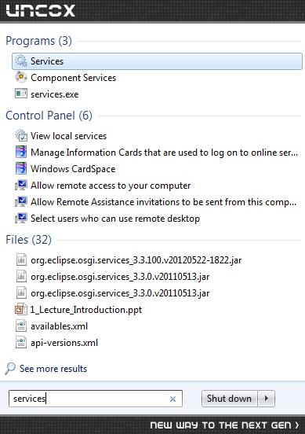Click the Windows CardSpace icon

(21, 168)
